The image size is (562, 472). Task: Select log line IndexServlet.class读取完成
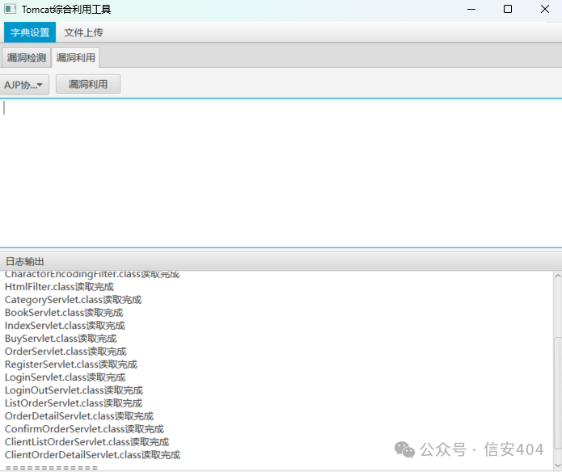click(x=65, y=326)
